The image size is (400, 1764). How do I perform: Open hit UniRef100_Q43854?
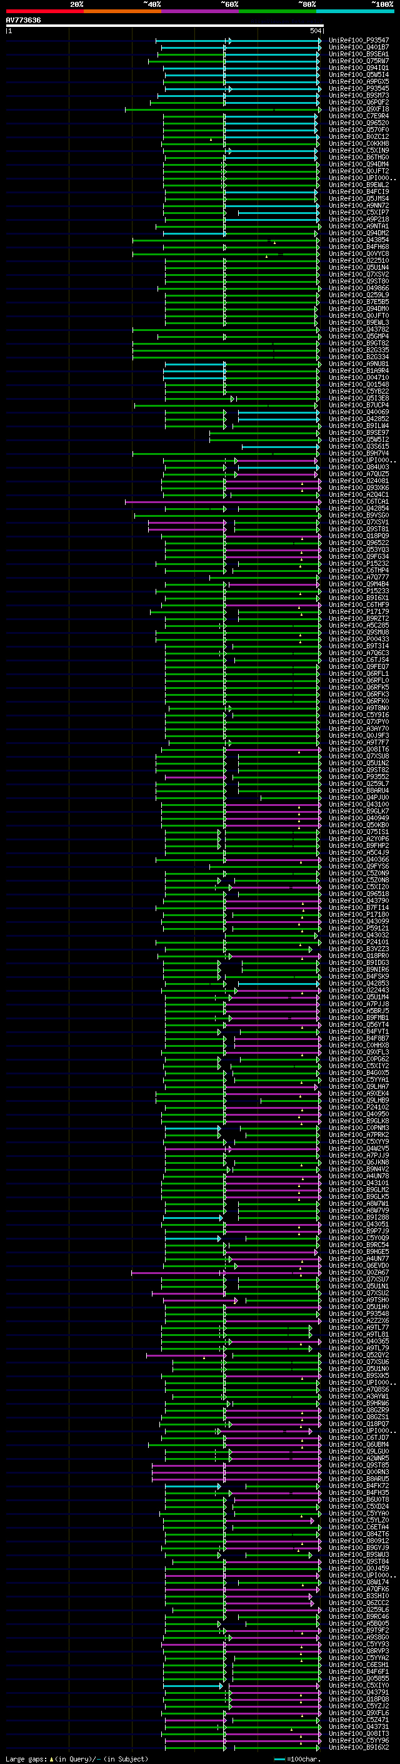click(359, 240)
